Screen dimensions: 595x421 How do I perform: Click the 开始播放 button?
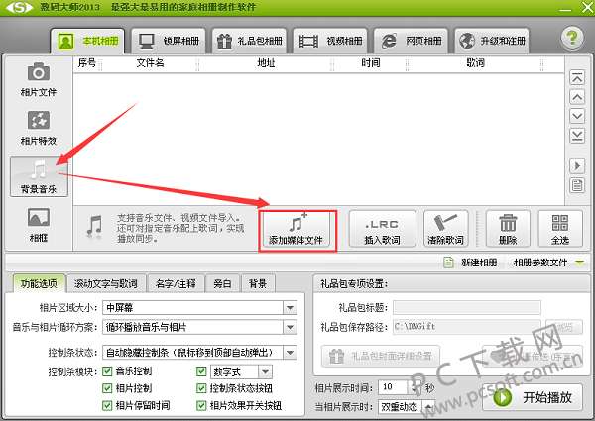pyautogui.click(x=533, y=397)
